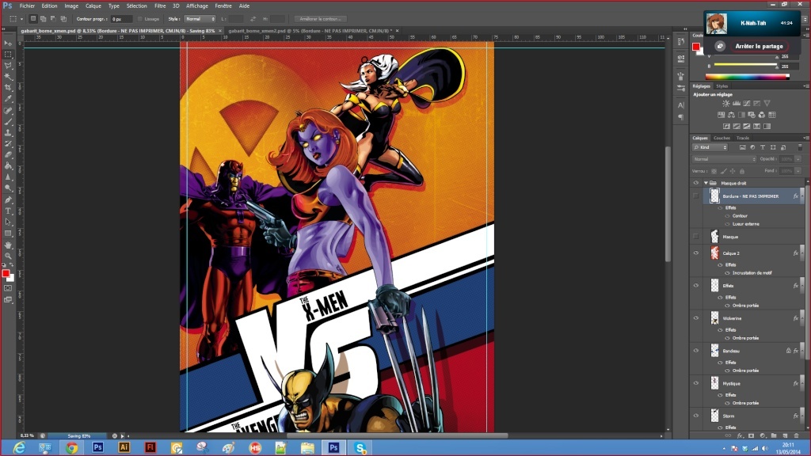The height and width of the screenshot is (456, 811).
Task: Hide the Storm layer
Action: point(695,416)
